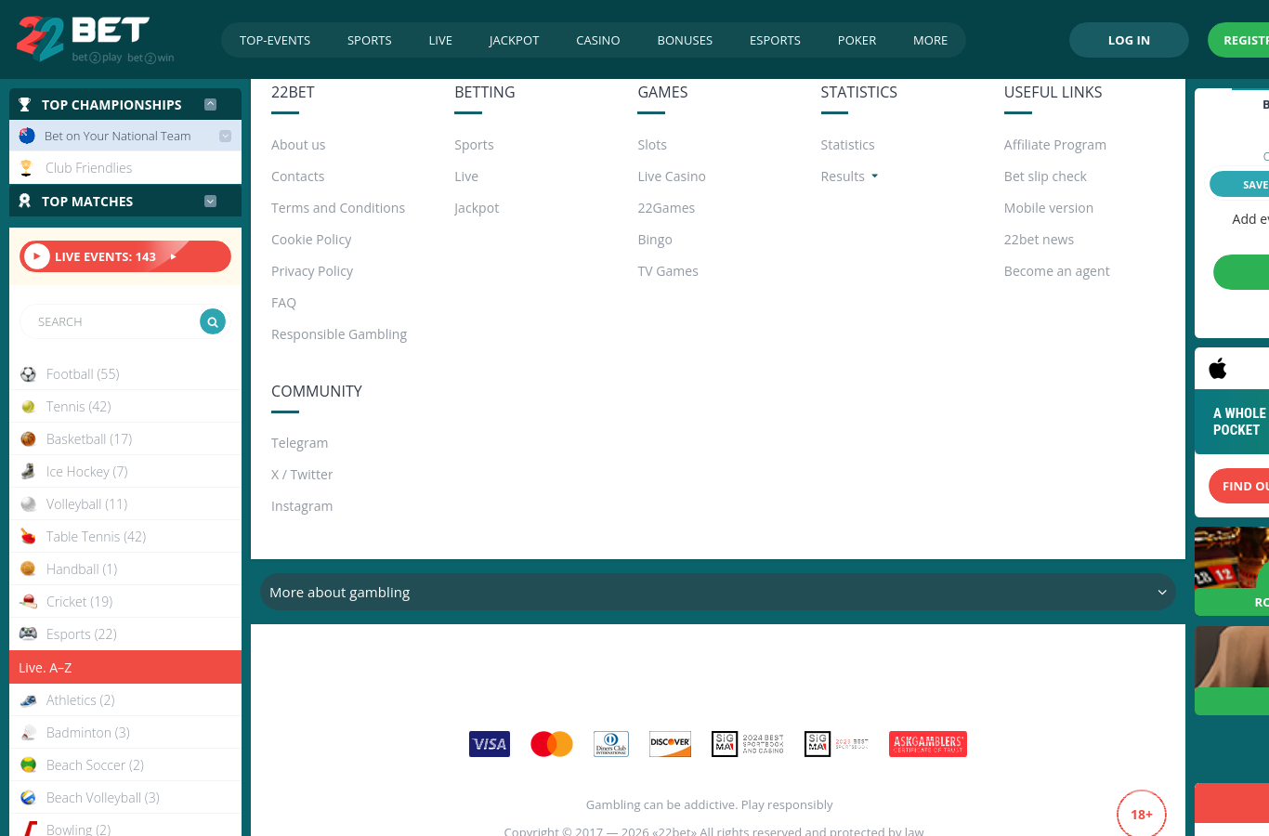Click the Visa payment logo
The image size is (1269, 836).
pyautogui.click(x=490, y=744)
